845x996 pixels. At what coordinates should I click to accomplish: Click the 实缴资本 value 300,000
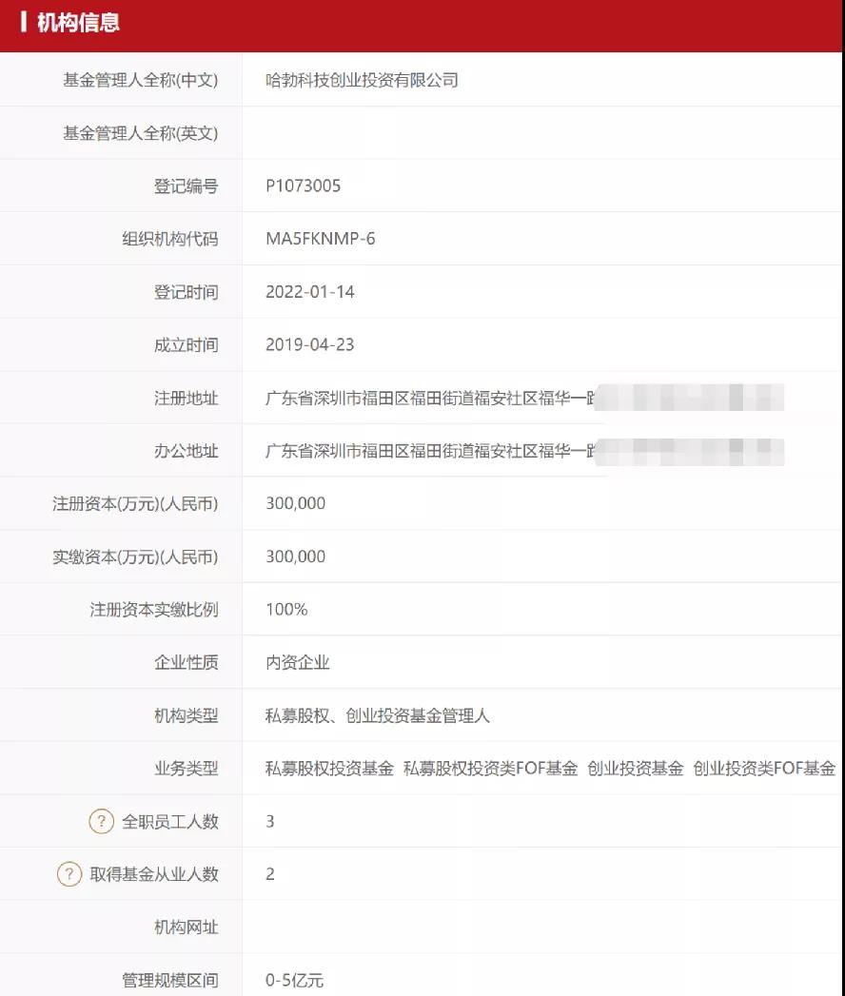(x=295, y=557)
